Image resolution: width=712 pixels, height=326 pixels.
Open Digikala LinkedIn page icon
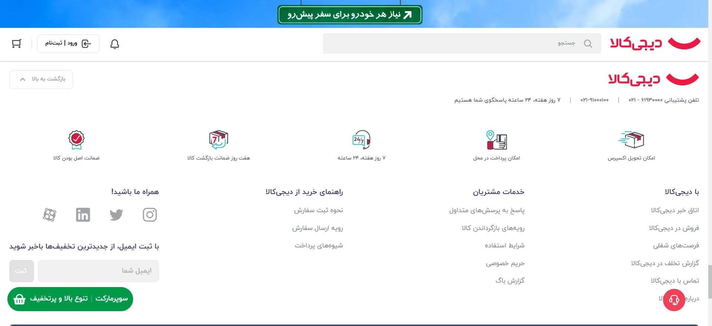click(x=83, y=215)
